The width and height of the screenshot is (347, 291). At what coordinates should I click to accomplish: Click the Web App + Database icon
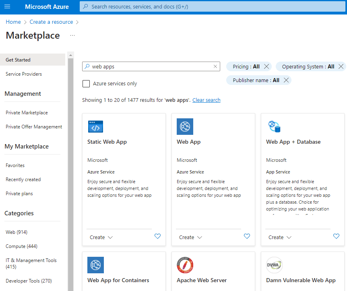(x=275, y=126)
